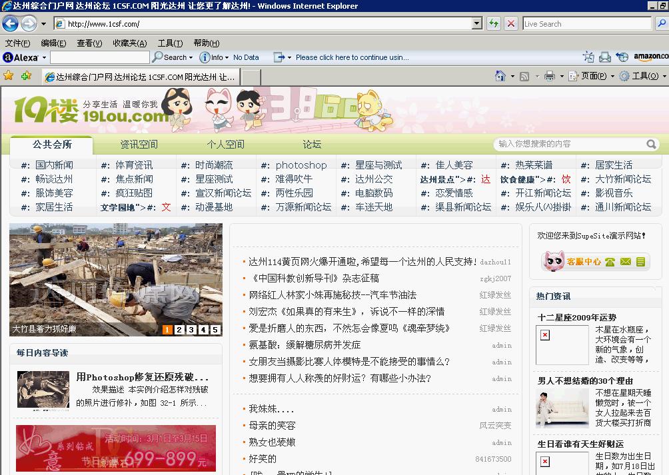
Task: Click the browser Back button
Action: 10,23
